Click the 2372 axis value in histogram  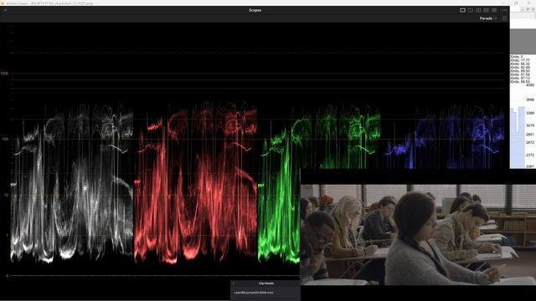[x=530, y=155]
